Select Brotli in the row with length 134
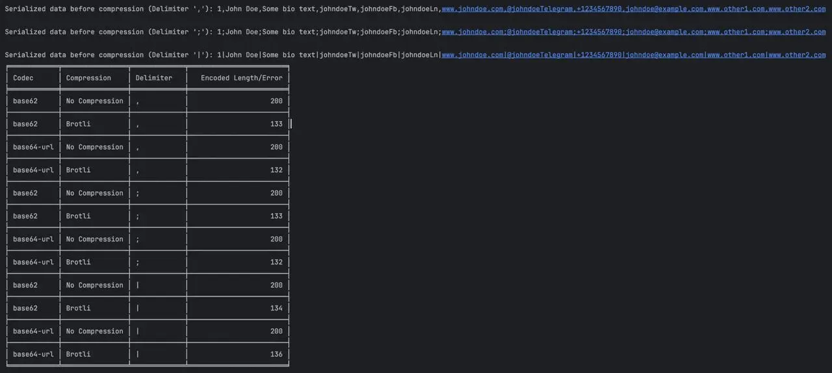This screenshot has height=373, width=832. (79, 308)
